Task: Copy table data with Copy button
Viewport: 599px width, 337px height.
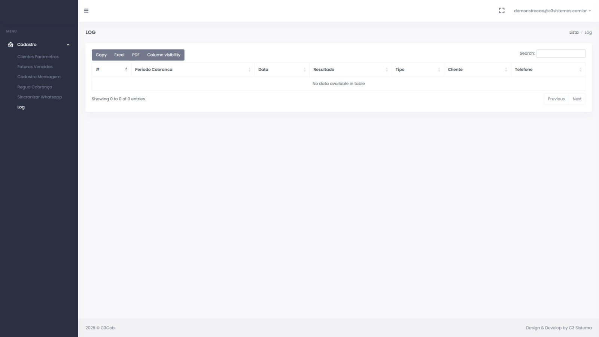Action: coord(101,55)
